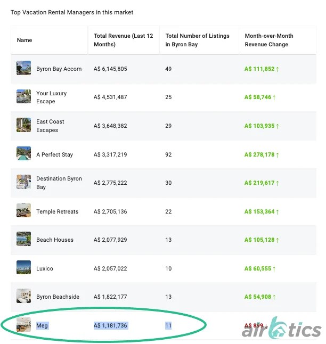Click the A Perfect Stay pool thumbnail
The image size is (326, 344).
[24, 153]
